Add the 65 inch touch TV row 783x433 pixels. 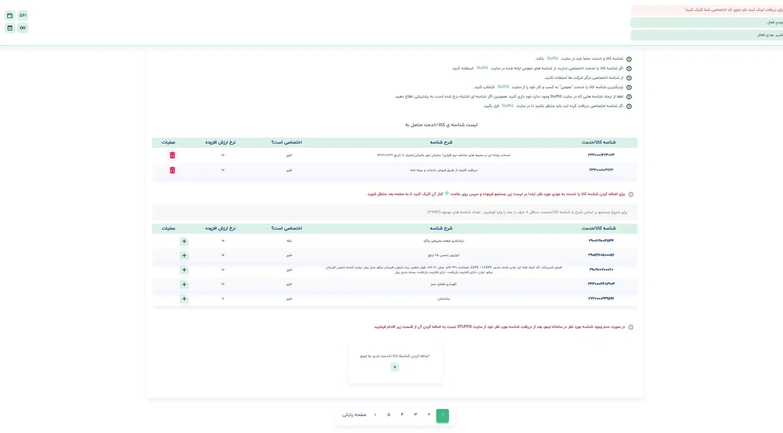pos(184,256)
